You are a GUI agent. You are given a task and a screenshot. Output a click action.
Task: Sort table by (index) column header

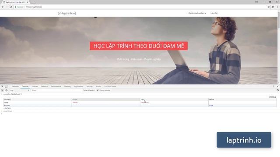coord(38,99)
